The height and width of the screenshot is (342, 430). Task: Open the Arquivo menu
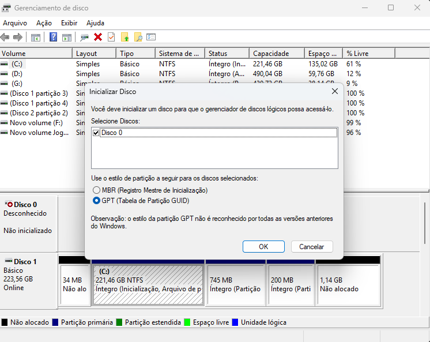click(15, 23)
